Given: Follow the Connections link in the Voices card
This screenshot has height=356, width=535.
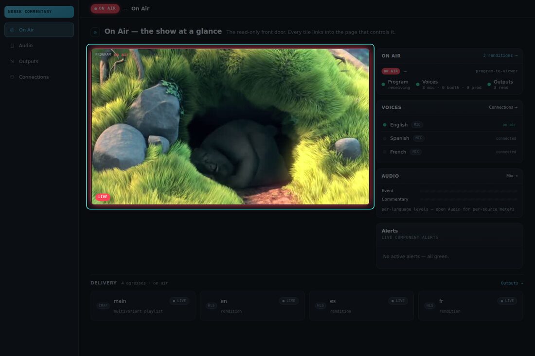Looking at the screenshot, I should (x=503, y=107).
